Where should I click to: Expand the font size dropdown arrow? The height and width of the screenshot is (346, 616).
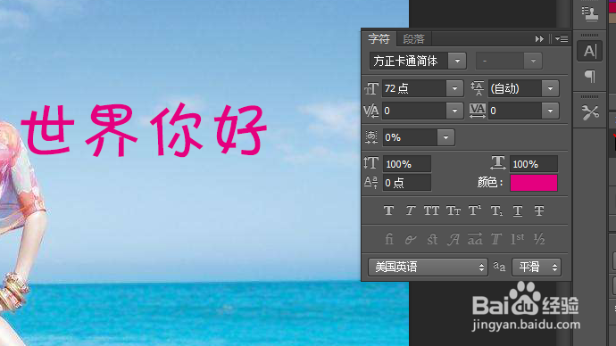454,88
